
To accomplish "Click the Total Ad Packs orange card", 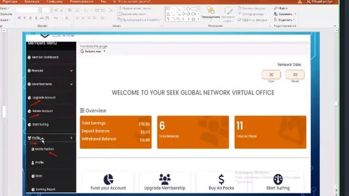I will (270, 132).
